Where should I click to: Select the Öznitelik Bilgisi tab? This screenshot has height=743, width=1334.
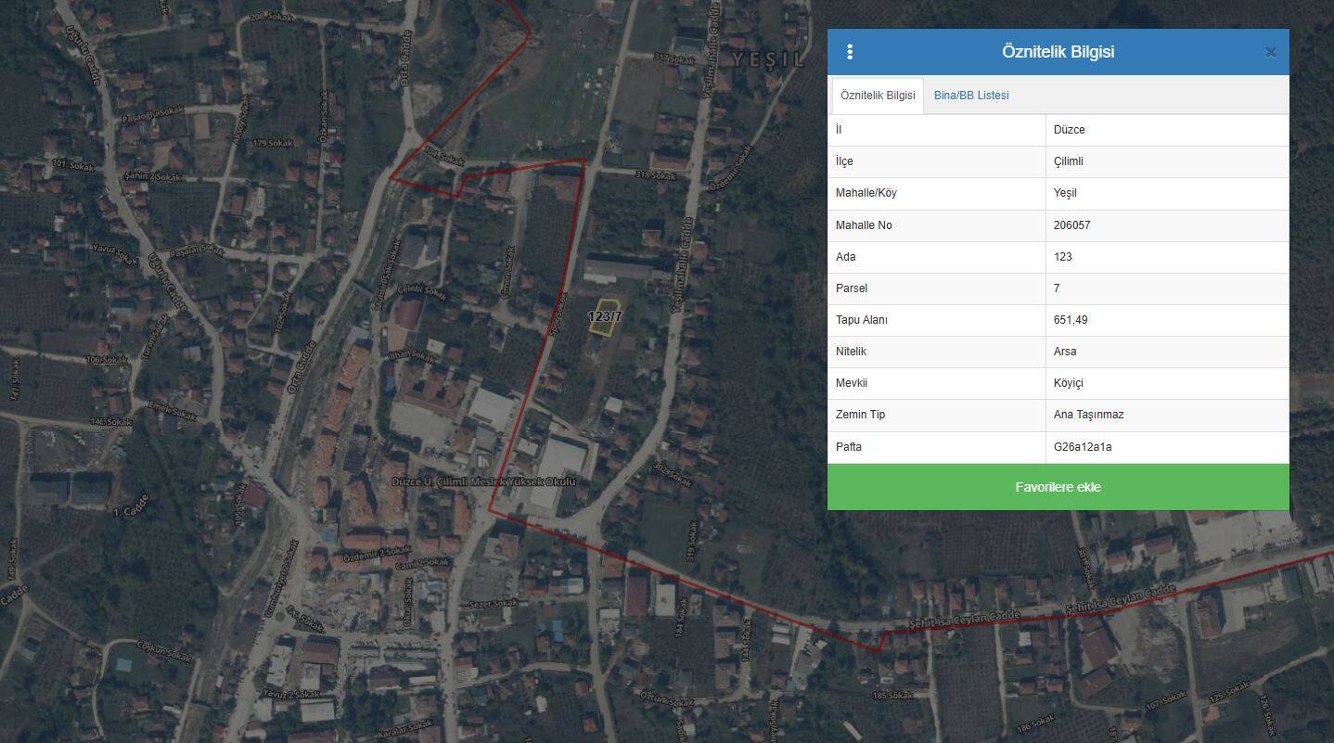(x=877, y=96)
